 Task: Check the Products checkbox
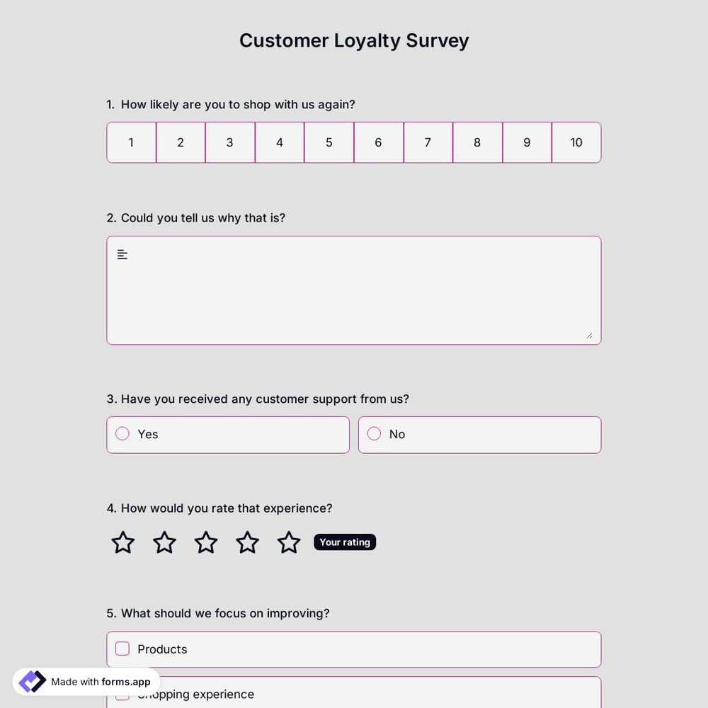pos(122,648)
